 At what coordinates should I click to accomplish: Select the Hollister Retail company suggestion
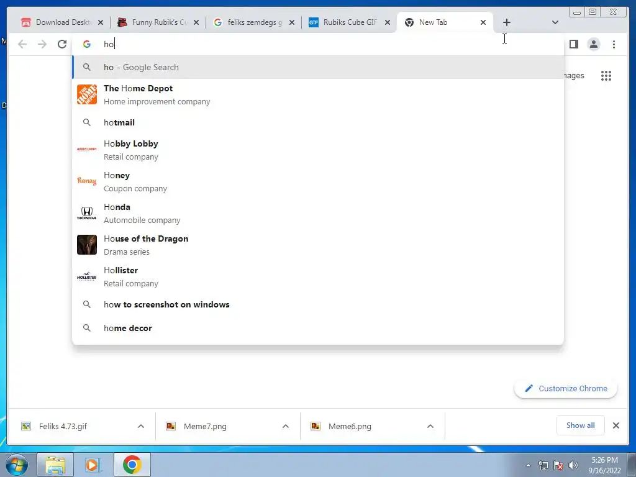click(x=318, y=276)
